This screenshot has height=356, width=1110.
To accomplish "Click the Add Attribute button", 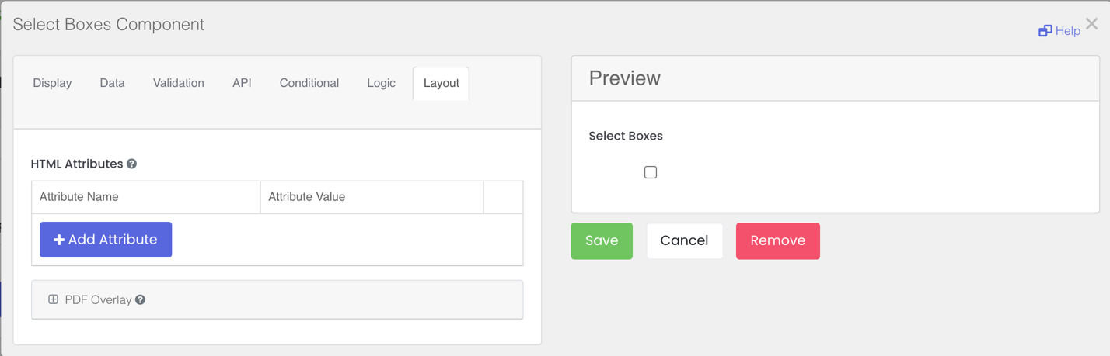I will pyautogui.click(x=106, y=240).
